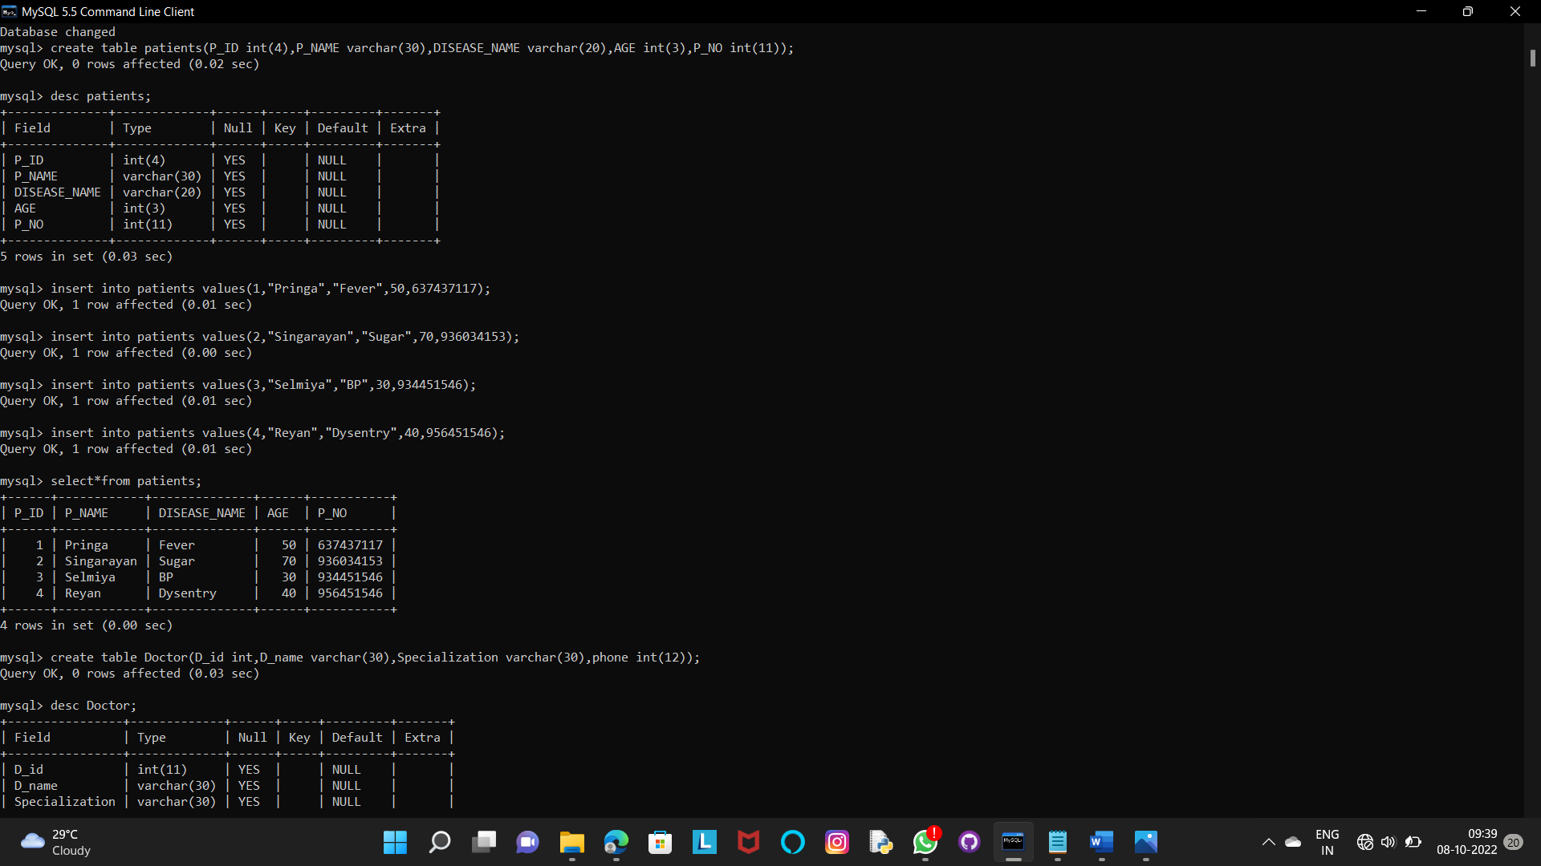This screenshot has height=866, width=1541.
Task: Open the Photos app from the taskbar
Action: tap(1145, 843)
